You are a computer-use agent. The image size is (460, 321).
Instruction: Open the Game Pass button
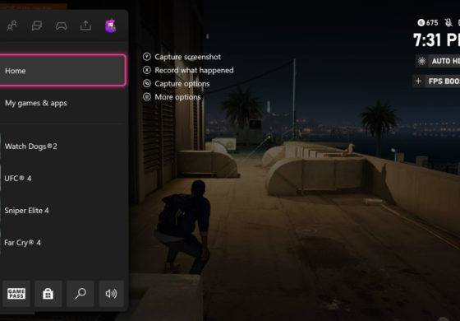tap(16, 293)
